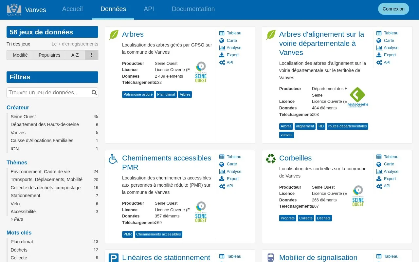Open Analyse view for Arbres dataset
The image size is (419, 262).
coord(230,48)
